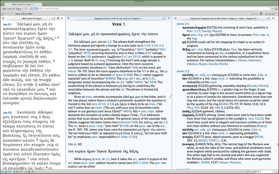Open the display layout icon in UBS5 pane
279x174 pixels.
click(58, 18)
